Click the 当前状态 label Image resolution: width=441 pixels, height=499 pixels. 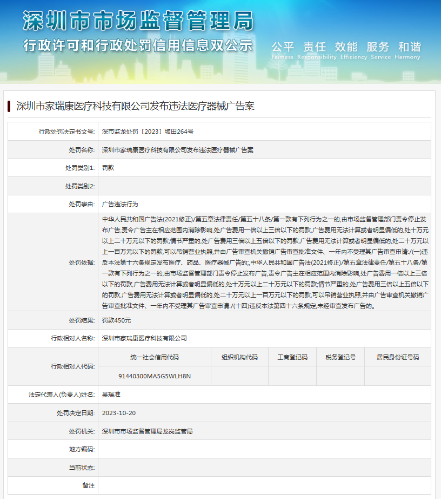(x=82, y=468)
